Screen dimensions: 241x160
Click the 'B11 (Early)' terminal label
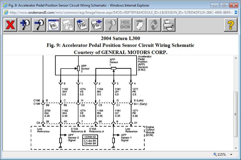point(141,104)
